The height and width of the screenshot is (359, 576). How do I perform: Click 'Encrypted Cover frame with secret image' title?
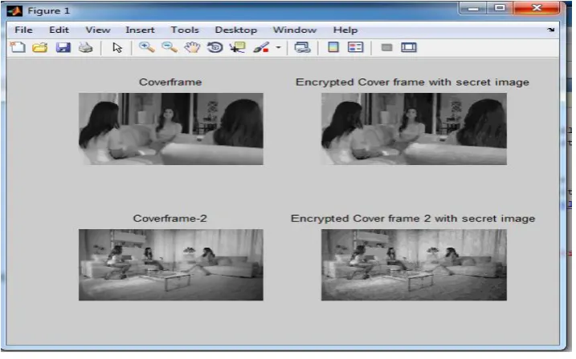coord(412,83)
